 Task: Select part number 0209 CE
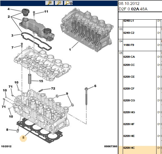(129, 77)
